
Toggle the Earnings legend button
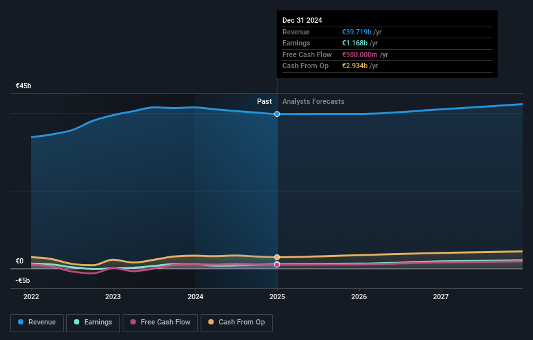pyautogui.click(x=93, y=322)
